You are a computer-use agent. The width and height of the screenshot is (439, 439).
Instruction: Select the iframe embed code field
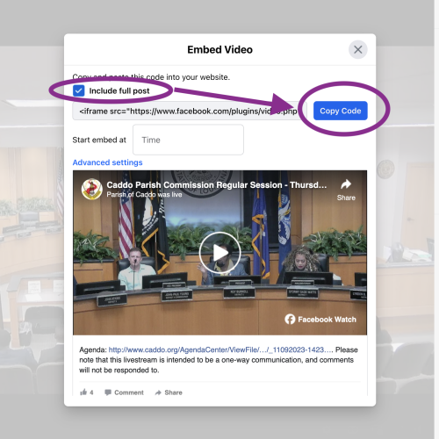[189, 111]
